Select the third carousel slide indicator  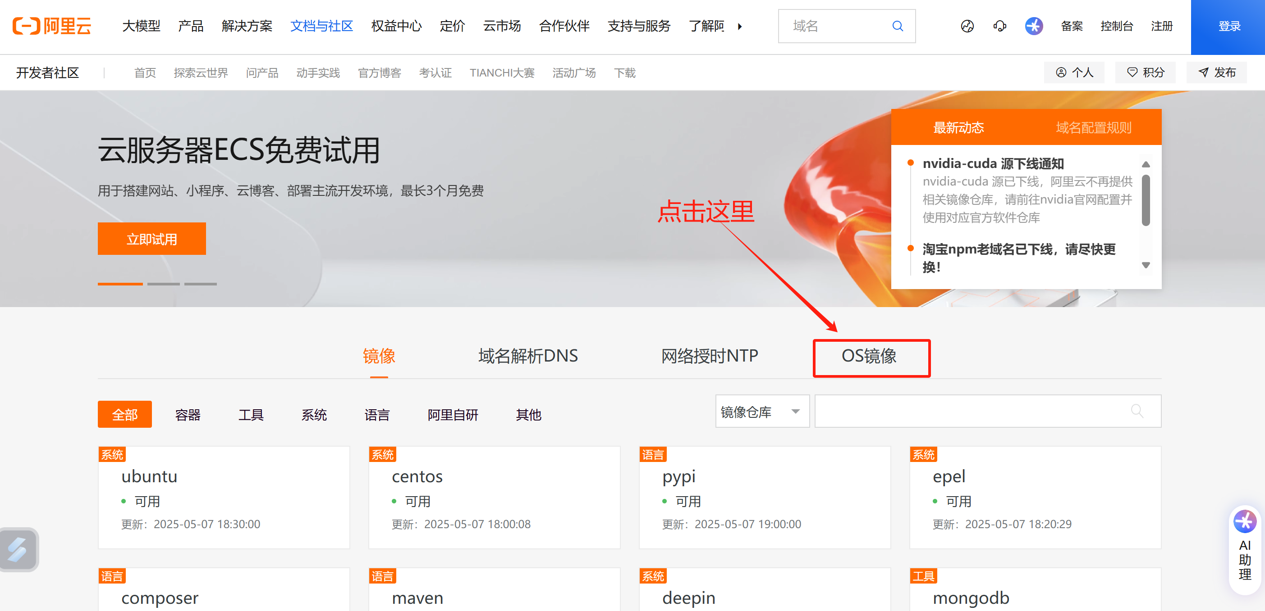pos(200,284)
